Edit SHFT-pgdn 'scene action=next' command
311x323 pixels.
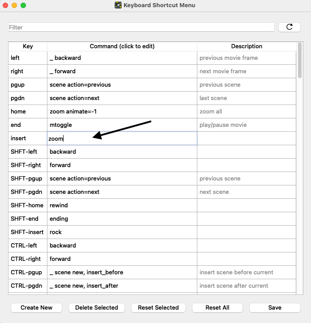tap(122, 192)
